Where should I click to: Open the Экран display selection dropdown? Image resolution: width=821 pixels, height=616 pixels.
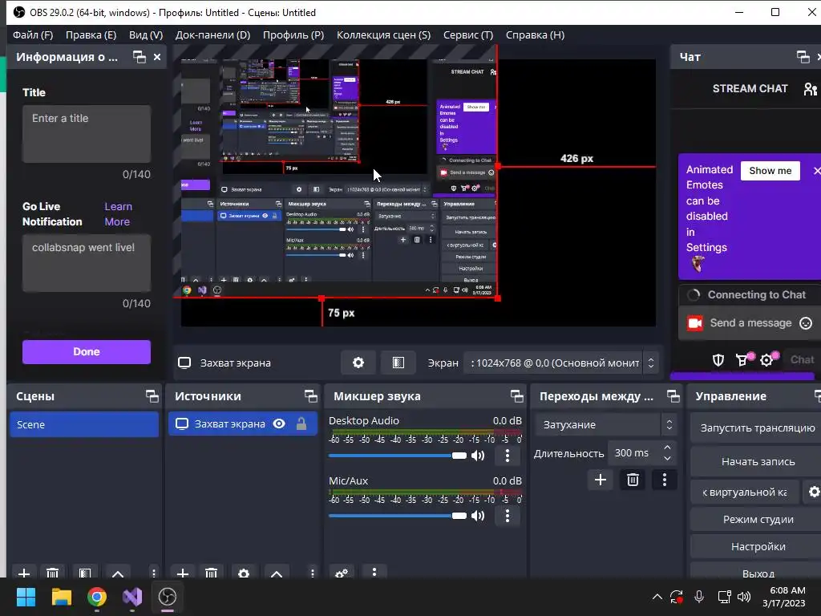[560, 363]
